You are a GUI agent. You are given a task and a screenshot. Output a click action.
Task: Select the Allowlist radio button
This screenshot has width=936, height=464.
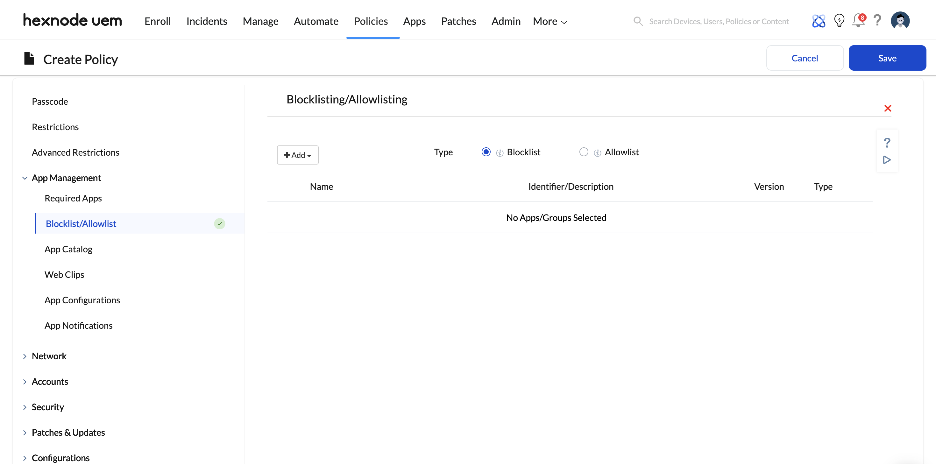click(x=583, y=152)
